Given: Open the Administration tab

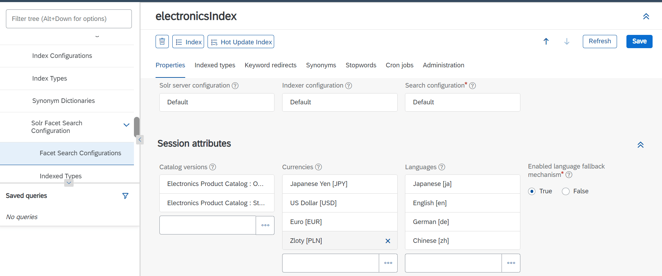Looking at the screenshot, I should tap(444, 65).
